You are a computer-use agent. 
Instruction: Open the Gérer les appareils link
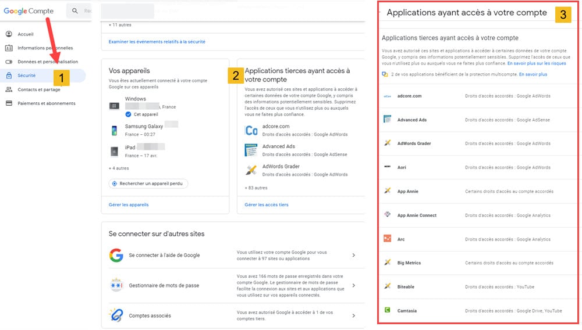tap(129, 205)
